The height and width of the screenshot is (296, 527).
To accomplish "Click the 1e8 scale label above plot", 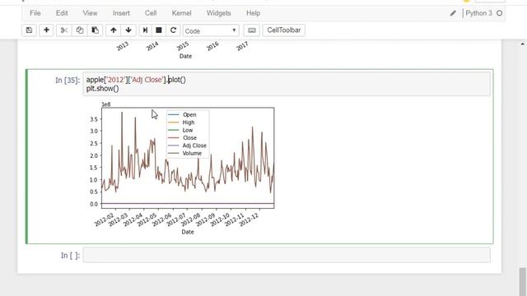I will tap(106, 104).
